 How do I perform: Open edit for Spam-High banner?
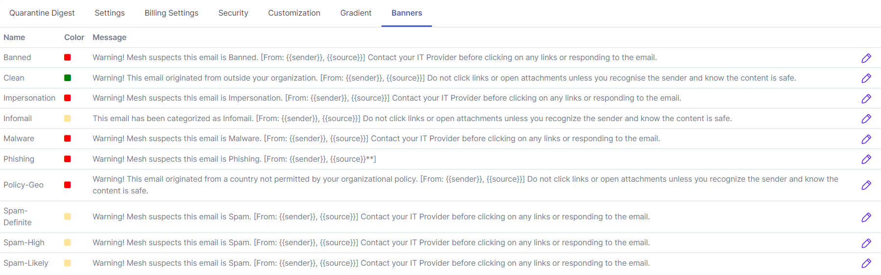[x=866, y=243]
